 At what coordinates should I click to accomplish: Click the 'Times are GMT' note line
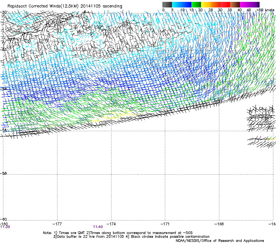118,233
